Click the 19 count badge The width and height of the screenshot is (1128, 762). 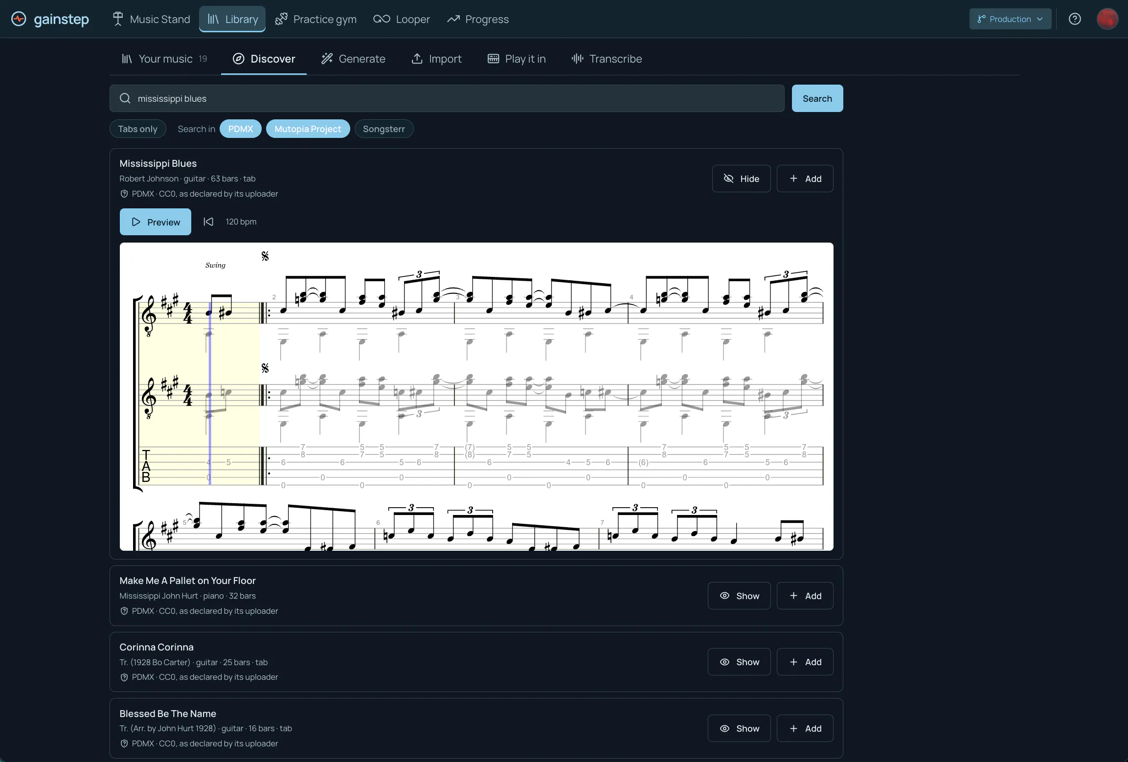click(x=203, y=59)
